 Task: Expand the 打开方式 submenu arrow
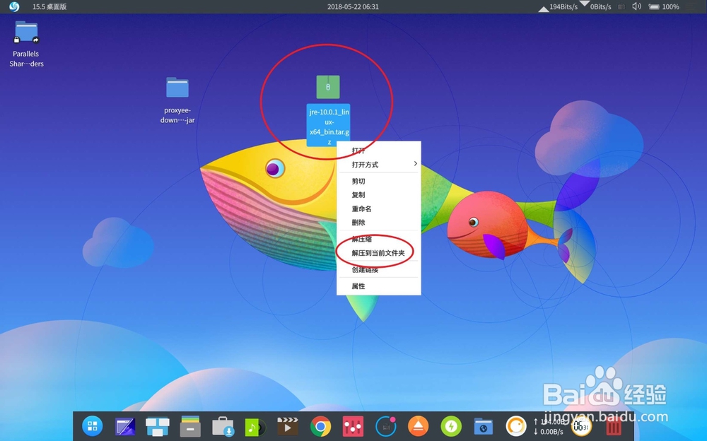click(415, 164)
